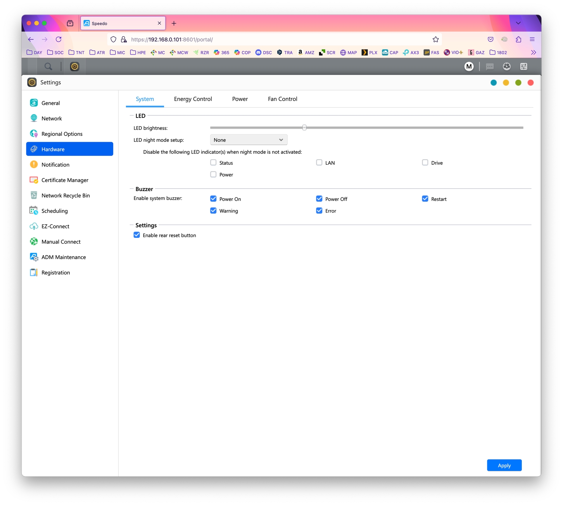Image resolution: width=563 pixels, height=505 pixels.
Task: Click the EZ-Connect cloud icon
Action: pyautogui.click(x=34, y=226)
